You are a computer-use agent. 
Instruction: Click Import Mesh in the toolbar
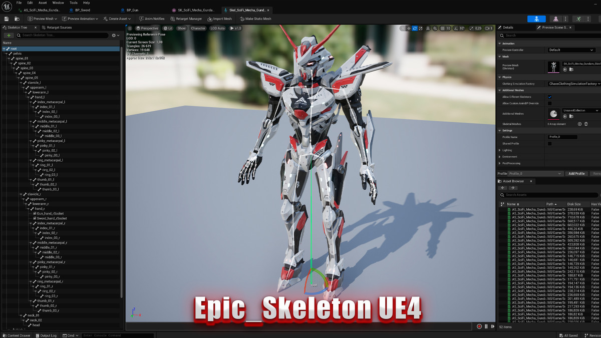[219, 19]
